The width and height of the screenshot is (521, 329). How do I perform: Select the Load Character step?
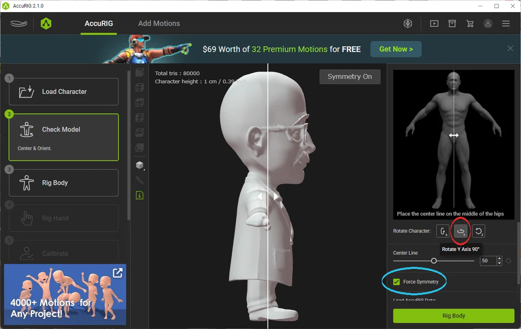(64, 92)
